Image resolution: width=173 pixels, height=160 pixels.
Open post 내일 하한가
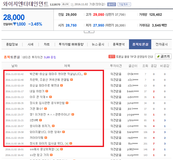tap(37, 91)
